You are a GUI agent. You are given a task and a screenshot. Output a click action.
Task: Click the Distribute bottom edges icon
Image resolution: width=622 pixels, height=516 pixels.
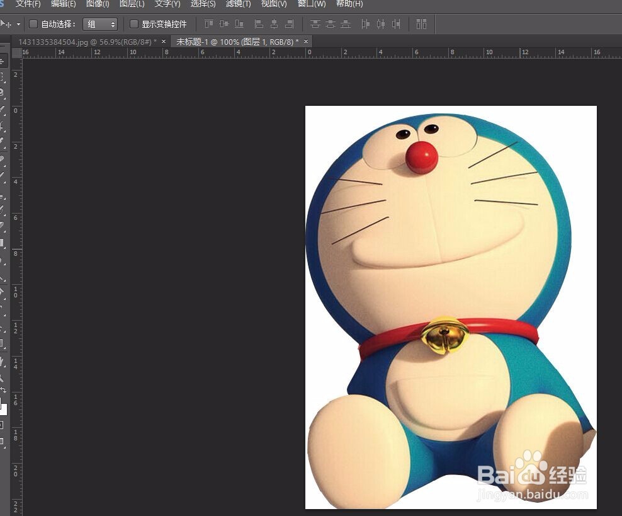[346, 24]
